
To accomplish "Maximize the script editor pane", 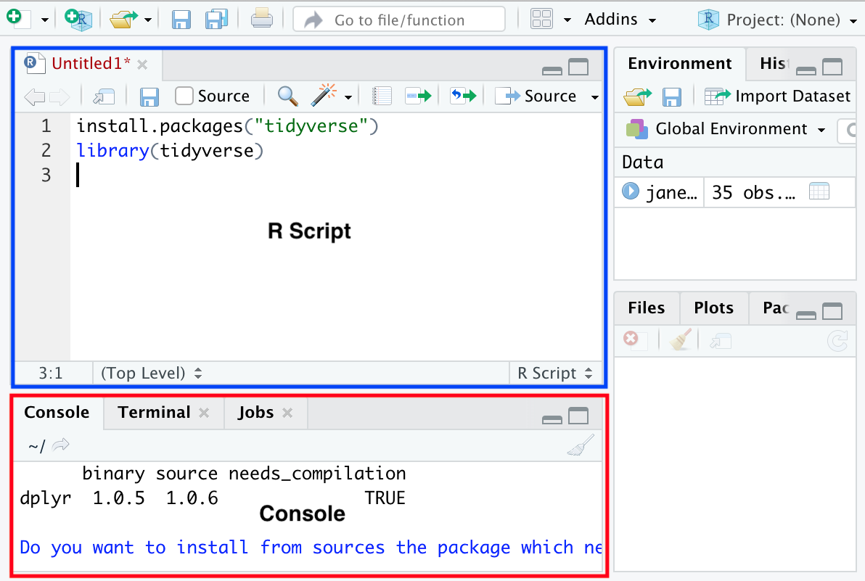I will [x=578, y=67].
